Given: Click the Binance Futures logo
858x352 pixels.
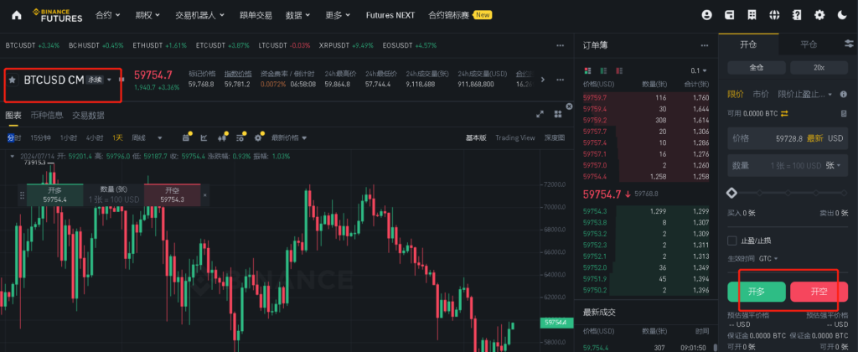Looking at the screenshot, I should tap(58, 15).
